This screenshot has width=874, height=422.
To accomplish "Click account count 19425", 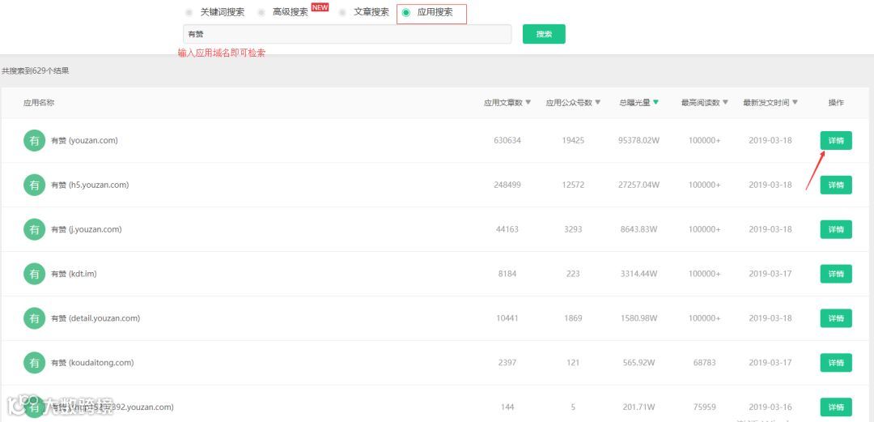I will [x=573, y=141].
